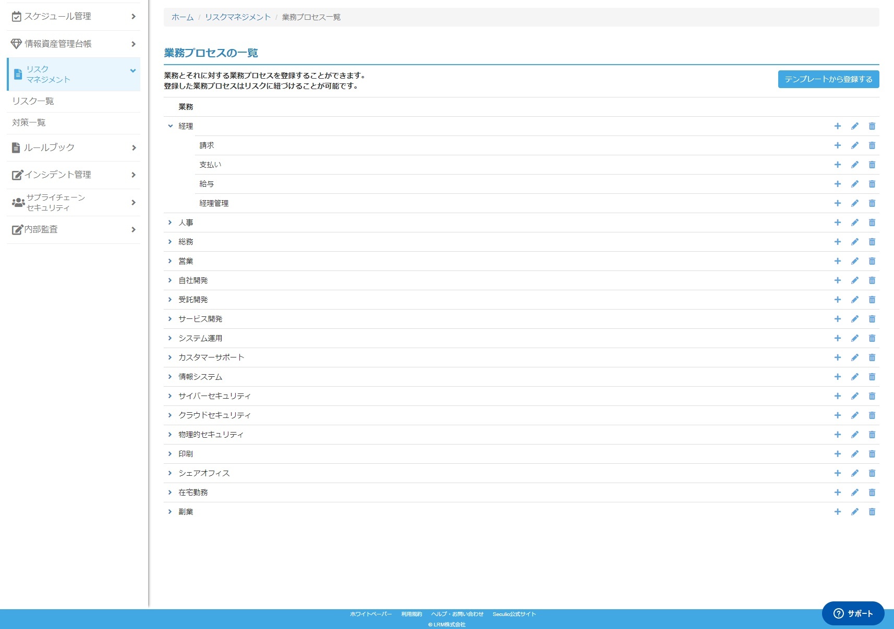Screen dimensions: 894x629
Task: Open the サプライチェーンセキュリティ menu
Action: [x=74, y=203]
